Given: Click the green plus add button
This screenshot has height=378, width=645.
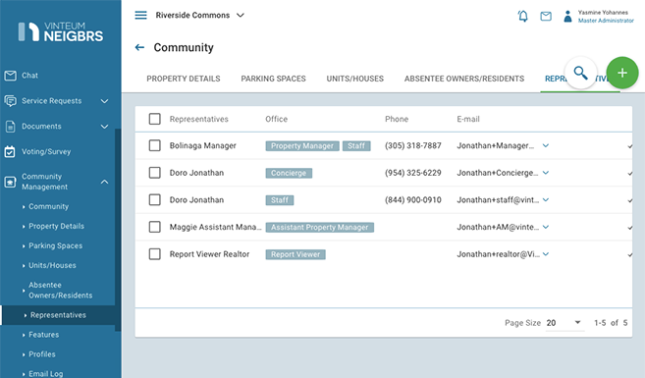Looking at the screenshot, I should click(622, 73).
